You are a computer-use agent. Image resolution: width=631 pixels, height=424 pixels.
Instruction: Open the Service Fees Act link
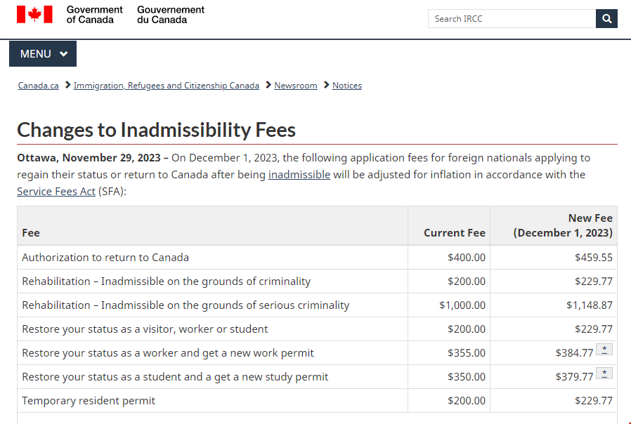coord(56,192)
